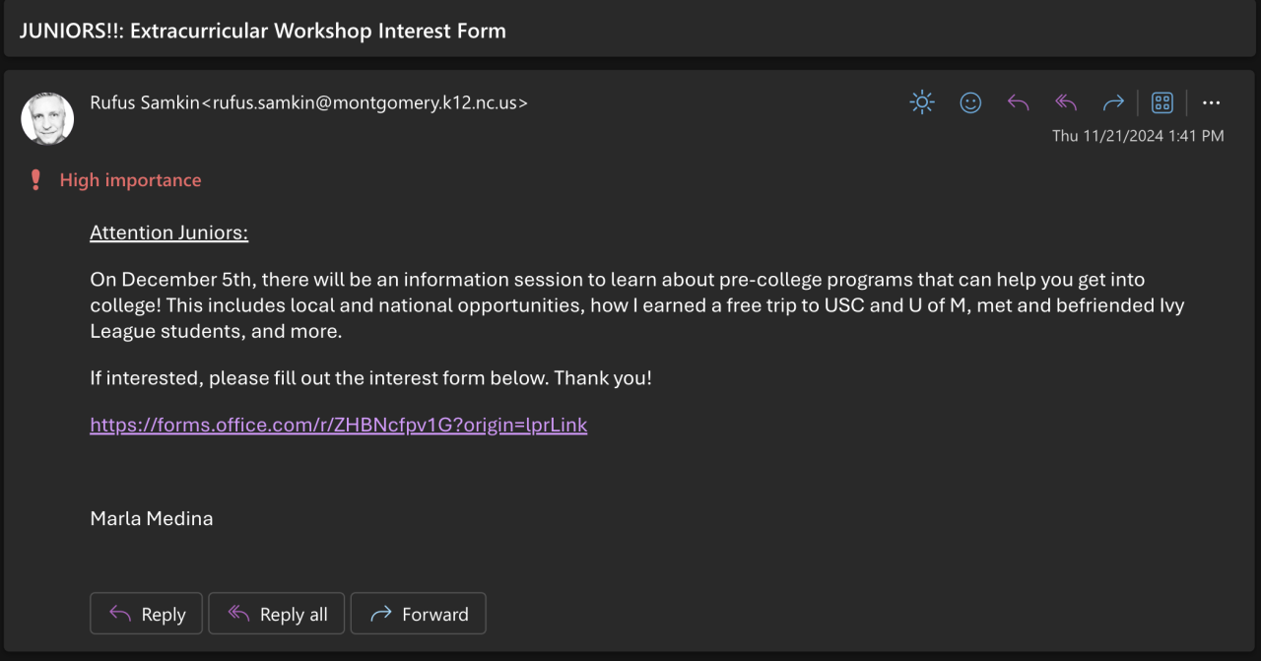The height and width of the screenshot is (661, 1261).
Task: Click the red high importance exclamation icon
Action: 36,180
